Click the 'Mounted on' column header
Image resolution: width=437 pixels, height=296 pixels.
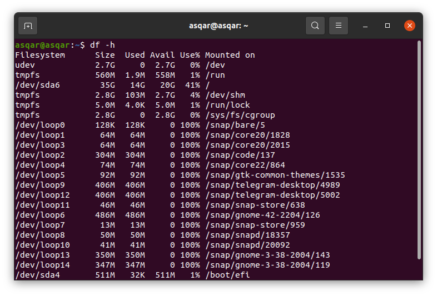coord(230,55)
